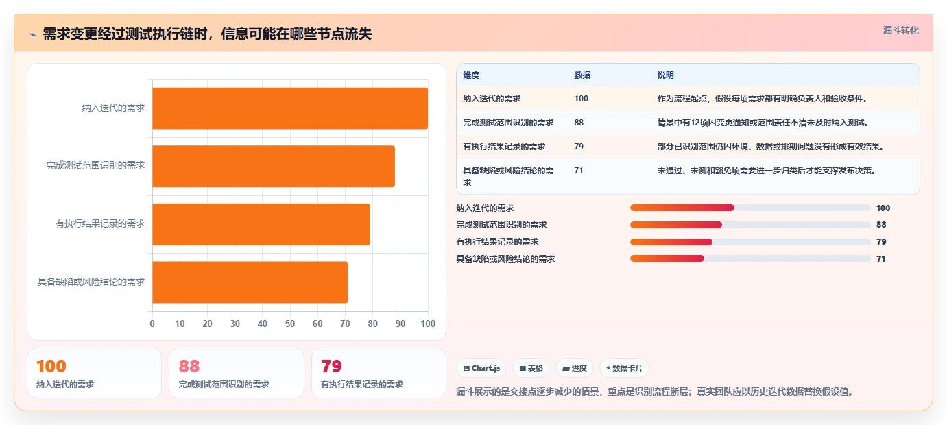Click the 有执行结果记录的需求 y-axis label
The height and width of the screenshot is (425, 947).
[100, 223]
